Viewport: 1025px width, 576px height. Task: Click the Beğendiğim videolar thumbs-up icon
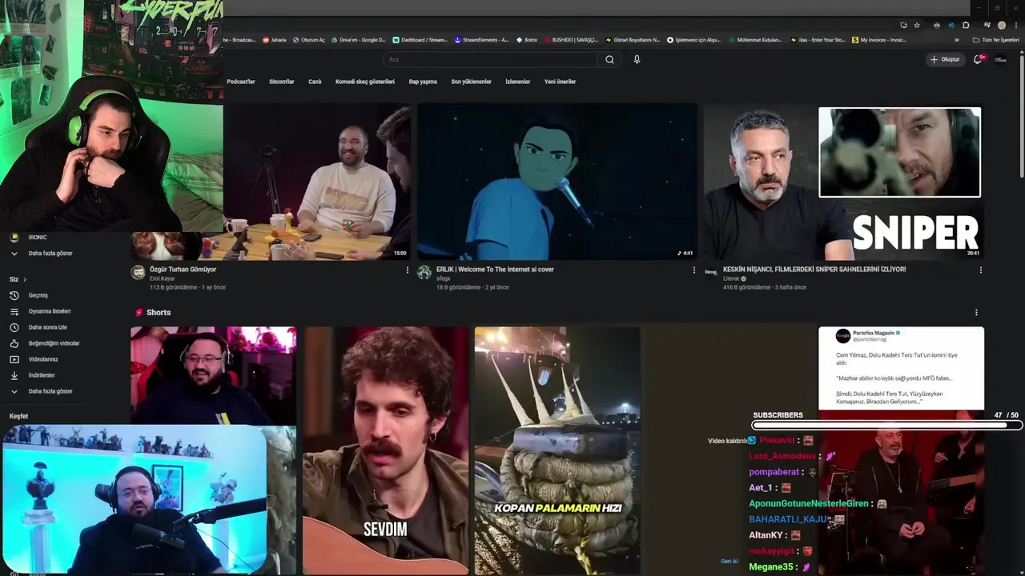coord(14,343)
